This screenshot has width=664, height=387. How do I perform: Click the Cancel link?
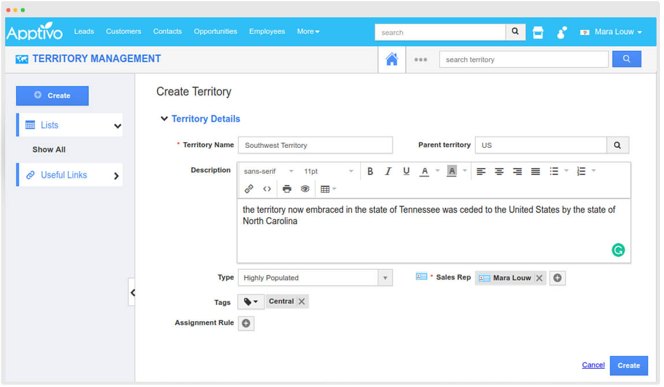point(593,364)
